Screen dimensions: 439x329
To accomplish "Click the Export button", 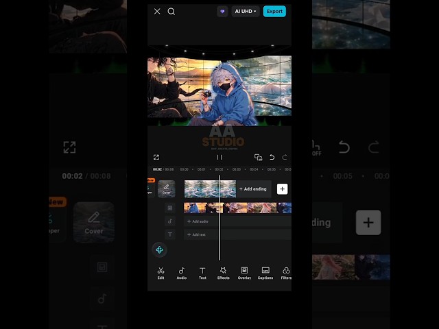I will pyautogui.click(x=274, y=12).
